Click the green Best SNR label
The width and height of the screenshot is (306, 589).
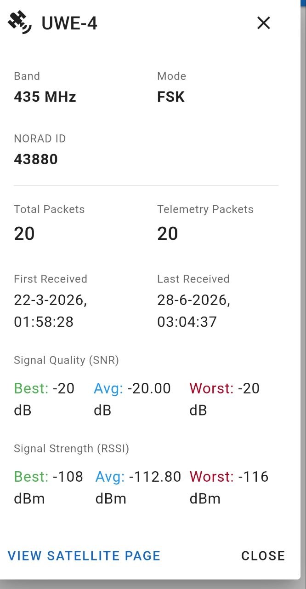pos(31,388)
